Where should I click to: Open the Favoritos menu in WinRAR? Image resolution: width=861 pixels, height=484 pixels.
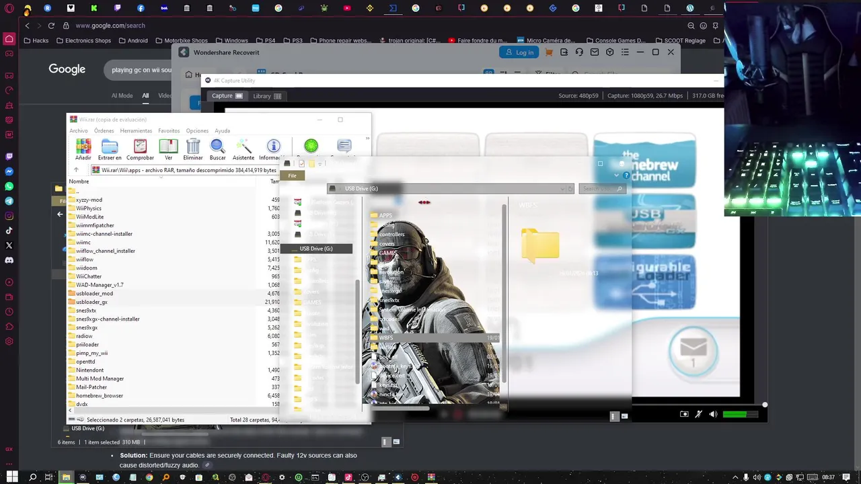tap(169, 130)
